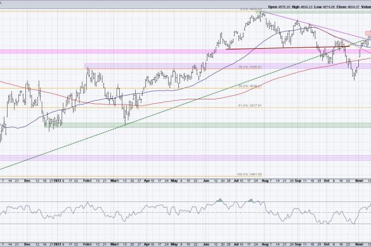This screenshot has width=371, height=247.
Task: Select the 38.2% Fibonacci retracement label
Action: tap(250, 67)
